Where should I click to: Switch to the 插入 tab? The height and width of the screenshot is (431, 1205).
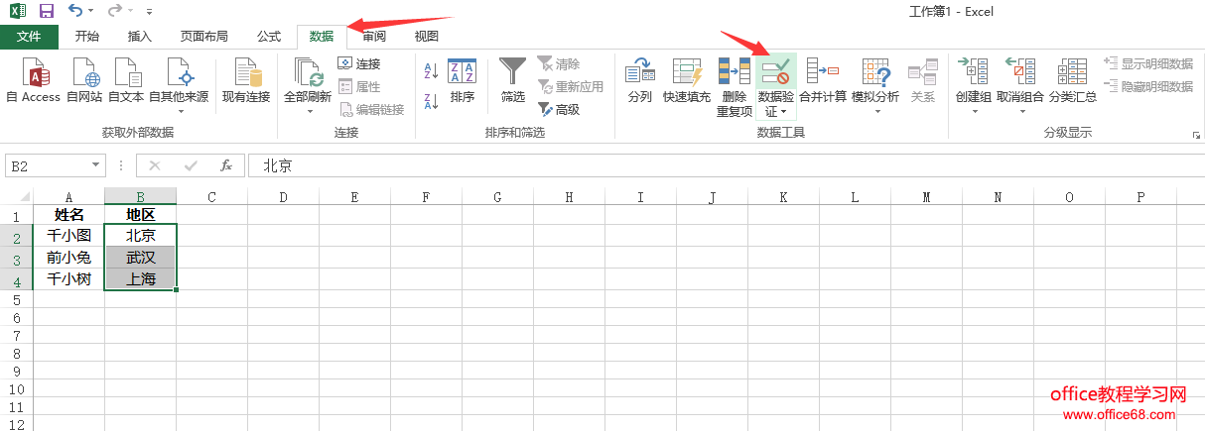(140, 37)
